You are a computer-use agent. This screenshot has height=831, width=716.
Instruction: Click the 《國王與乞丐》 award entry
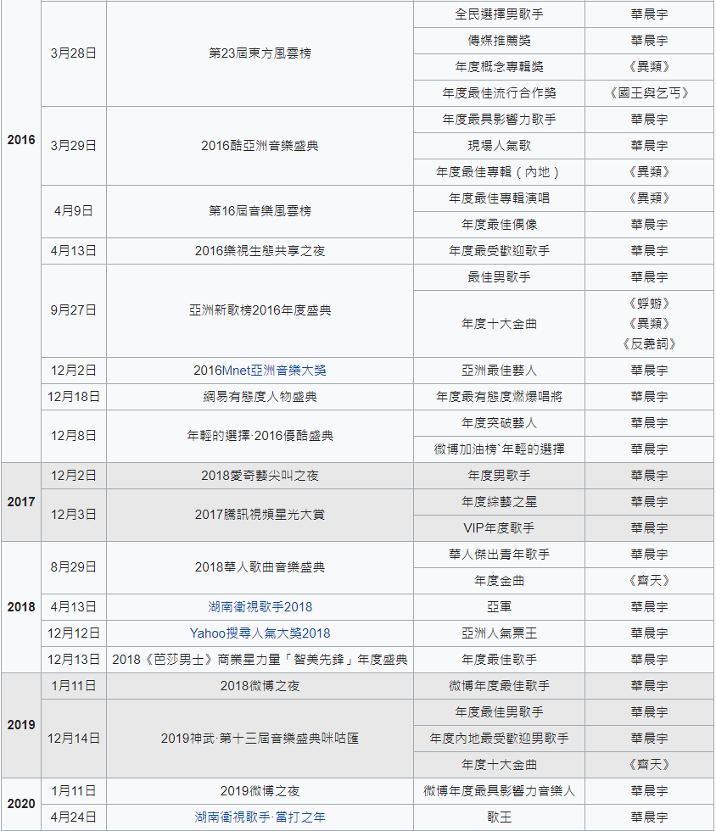click(x=649, y=93)
